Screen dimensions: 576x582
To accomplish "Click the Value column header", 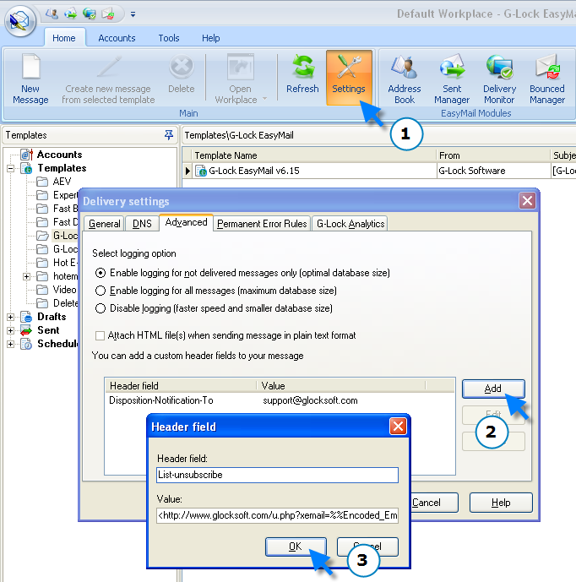I will (x=341, y=386).
